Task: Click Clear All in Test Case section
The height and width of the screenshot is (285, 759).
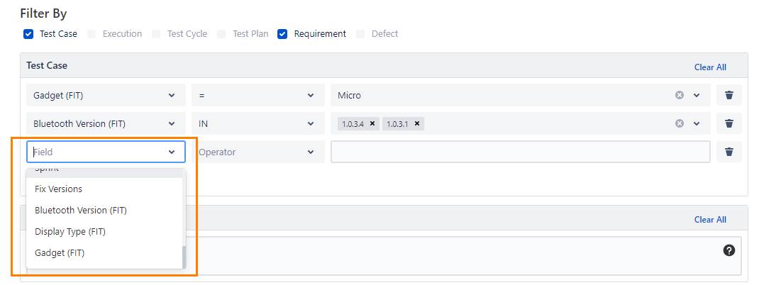Action: 710,67
